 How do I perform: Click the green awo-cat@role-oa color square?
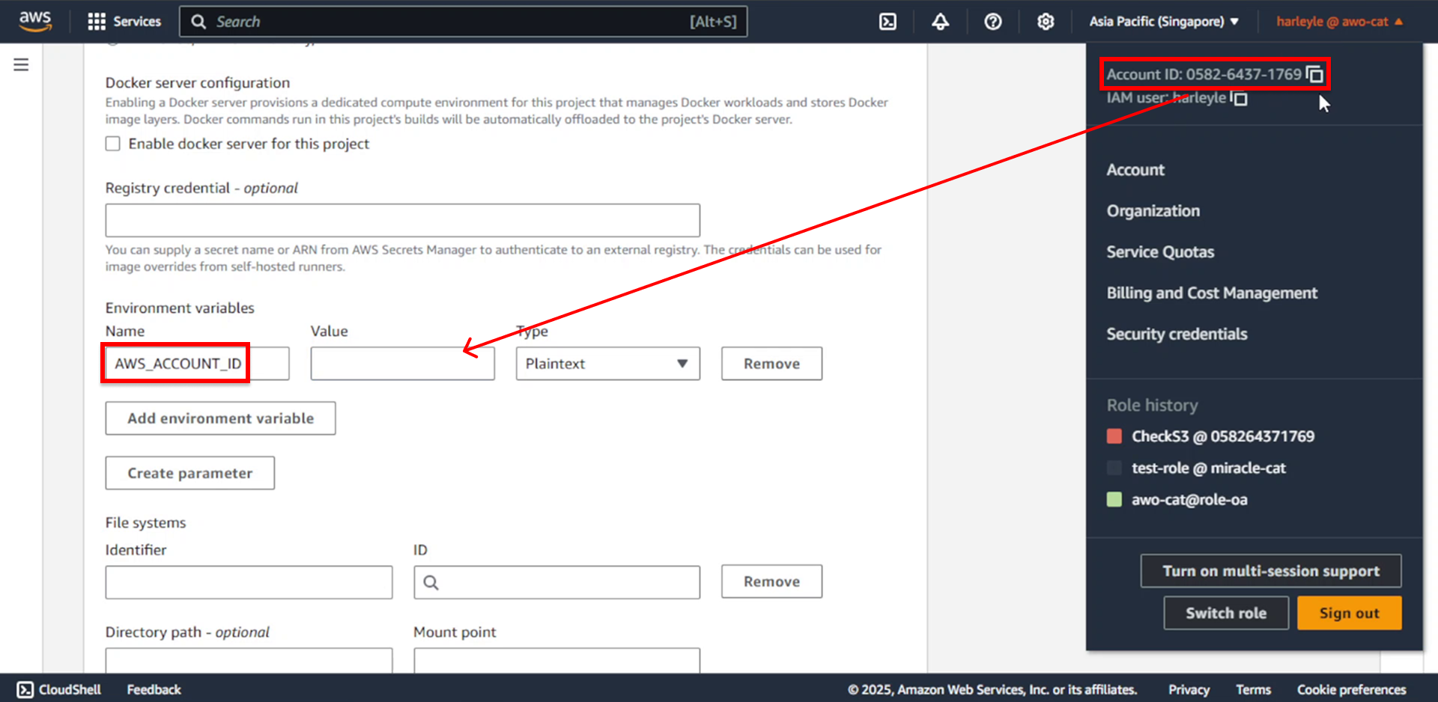(x=1114, y=499)
